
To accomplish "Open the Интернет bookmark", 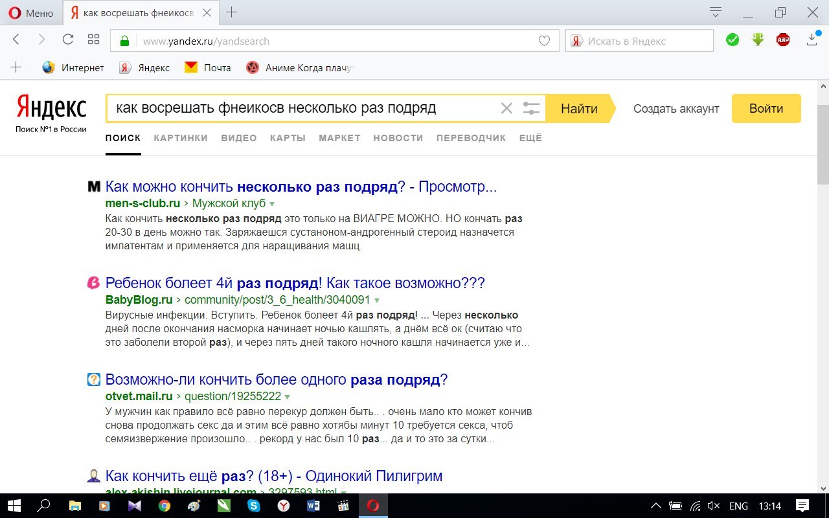I will pyautogui.click(x=73, y=67).
